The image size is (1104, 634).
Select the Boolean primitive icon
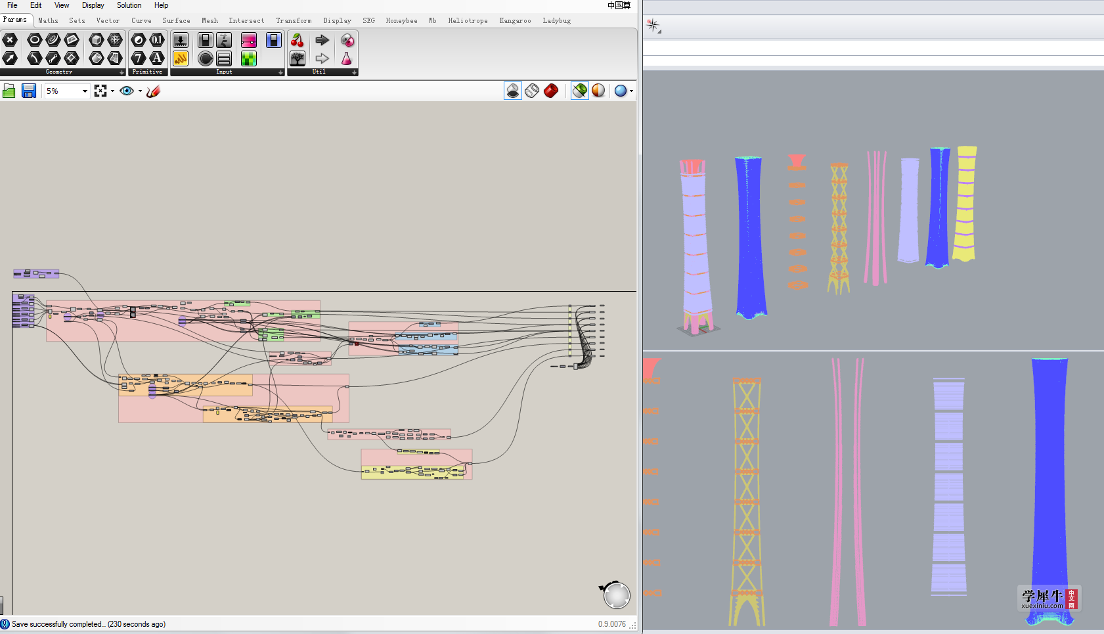(x=138, y=40)
